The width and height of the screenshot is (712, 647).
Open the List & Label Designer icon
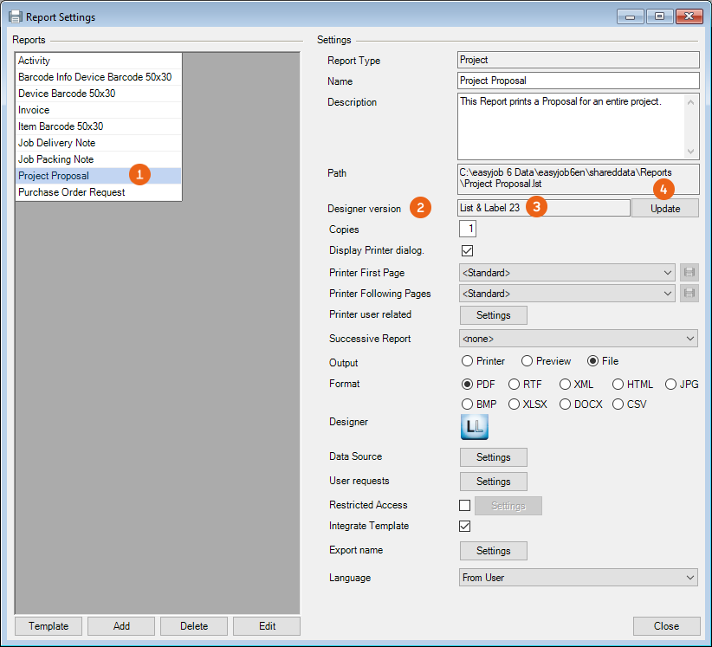tap(476, 428)
